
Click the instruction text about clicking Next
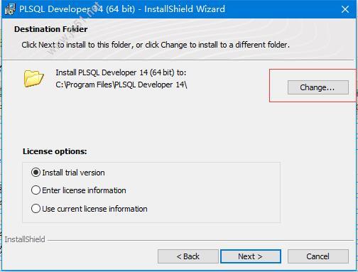(x=156, y=45)
